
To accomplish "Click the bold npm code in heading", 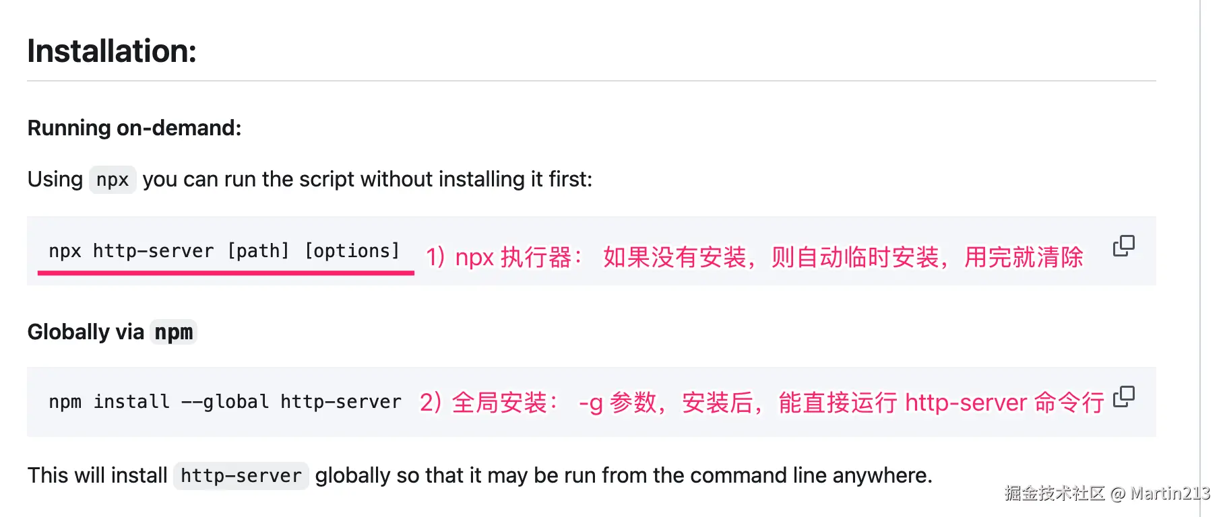I will [x=174, y=332].
